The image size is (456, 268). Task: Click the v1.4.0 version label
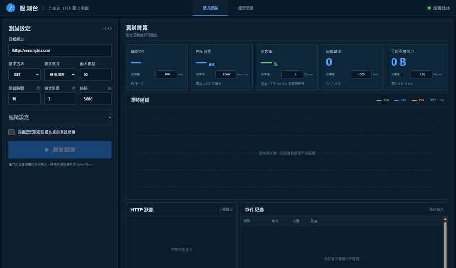[107, 28]
